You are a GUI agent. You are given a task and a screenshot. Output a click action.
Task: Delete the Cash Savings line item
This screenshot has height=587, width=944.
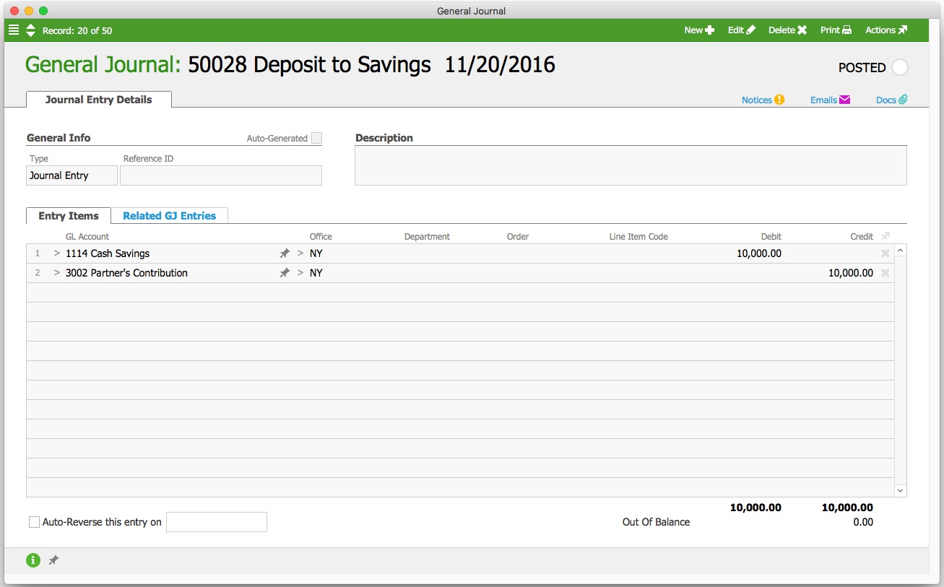(x=885, y=253)
